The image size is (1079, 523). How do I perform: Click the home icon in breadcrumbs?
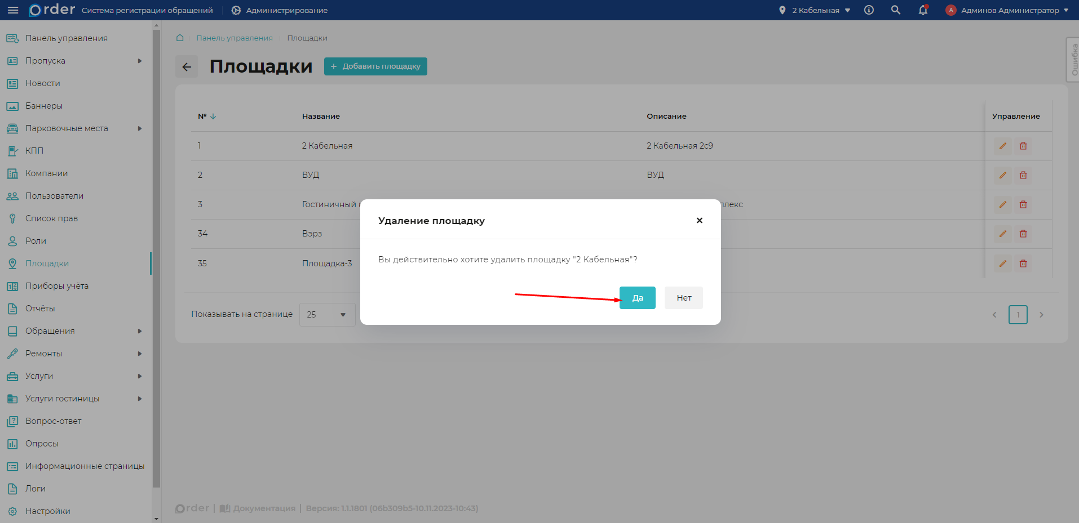click(x=180, y=38)
